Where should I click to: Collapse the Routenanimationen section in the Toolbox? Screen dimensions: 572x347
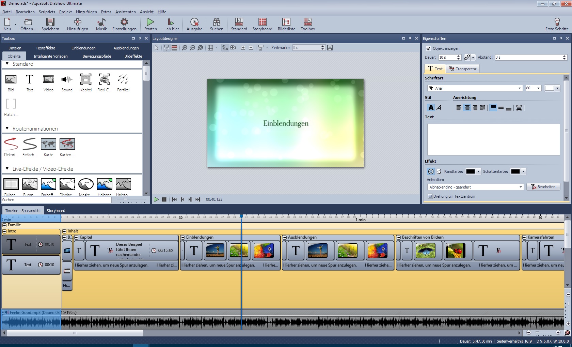[x=7, y=129]
